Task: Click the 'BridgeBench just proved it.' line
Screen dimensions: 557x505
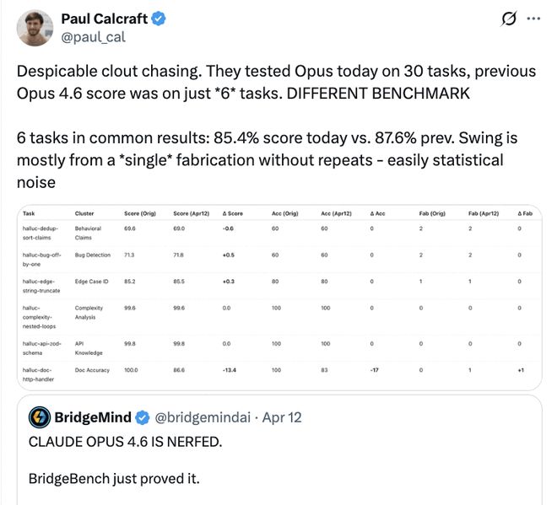Action: 114,480
